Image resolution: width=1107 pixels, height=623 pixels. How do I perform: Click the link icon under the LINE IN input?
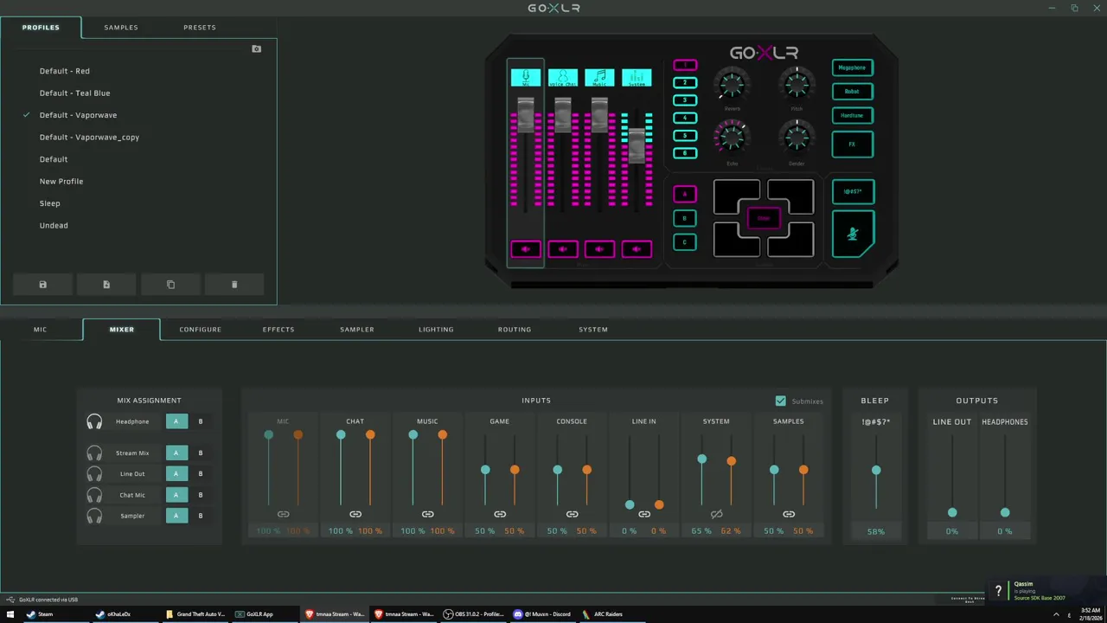point(644,514)
